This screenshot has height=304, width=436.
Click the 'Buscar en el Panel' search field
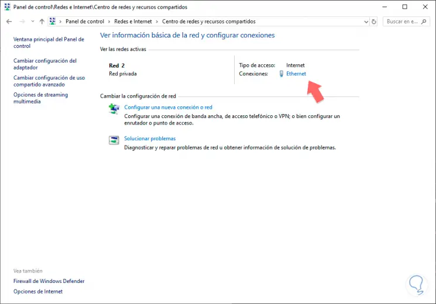coord(406,22)
